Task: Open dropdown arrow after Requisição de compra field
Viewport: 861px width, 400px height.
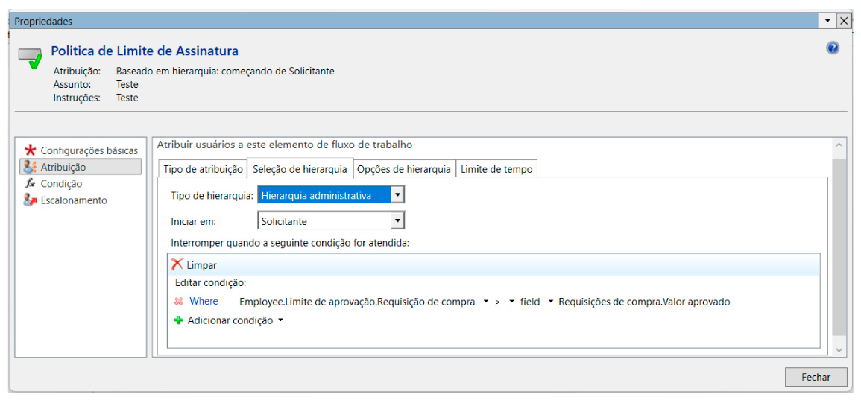Action: (x=486, y=302)
